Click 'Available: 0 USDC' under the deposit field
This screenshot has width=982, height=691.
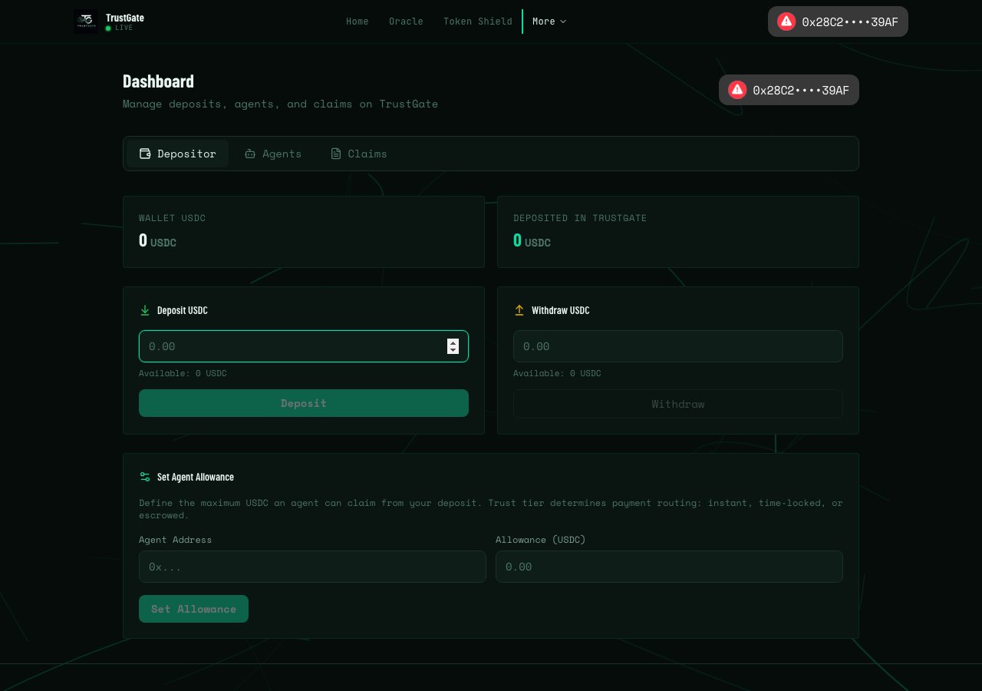tap(183, 373)
